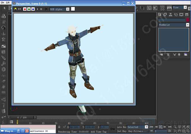Switch to the Hierarchy command panel tab
Screen dimensions: 191x134
[x=171, y=14]
